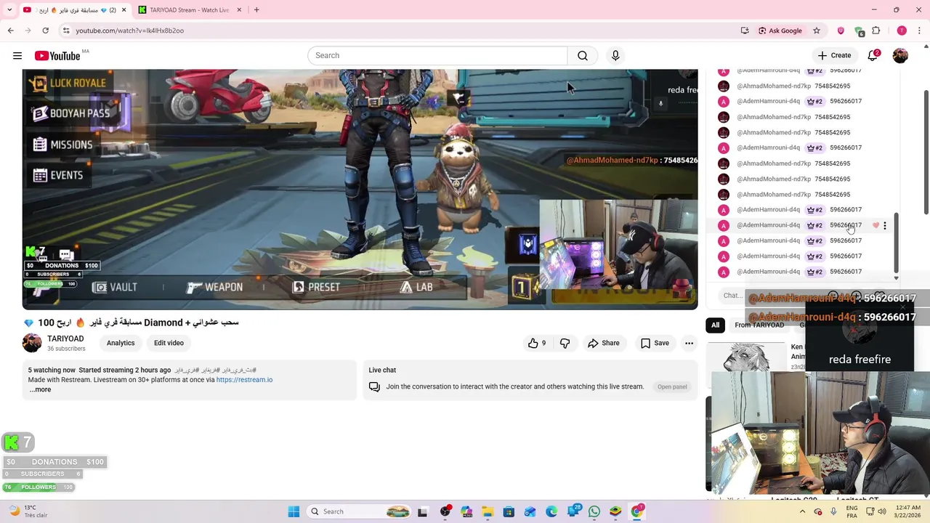Open the weather widget 13°C

tap(28, 511)
